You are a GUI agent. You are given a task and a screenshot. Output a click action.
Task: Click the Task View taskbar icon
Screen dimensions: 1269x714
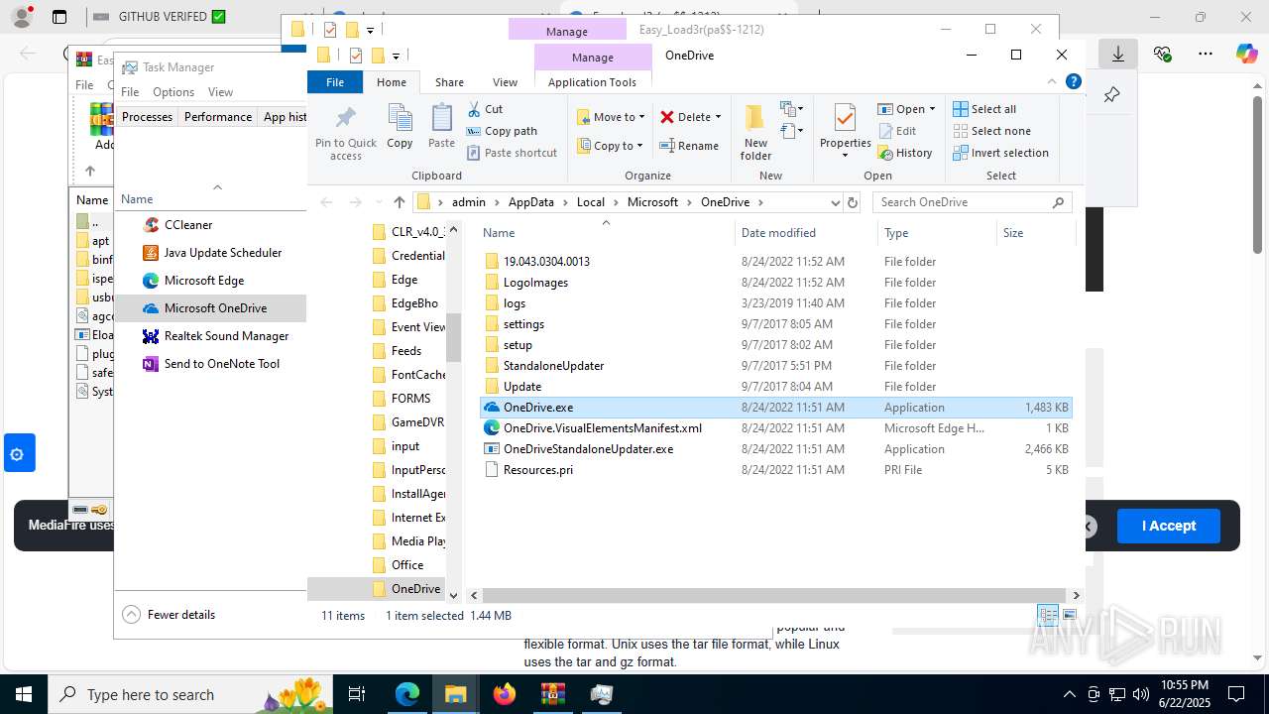click(x=358, y=694)
